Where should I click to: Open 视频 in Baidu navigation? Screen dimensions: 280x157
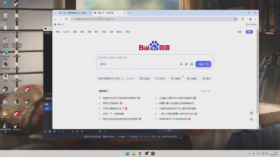90,32
